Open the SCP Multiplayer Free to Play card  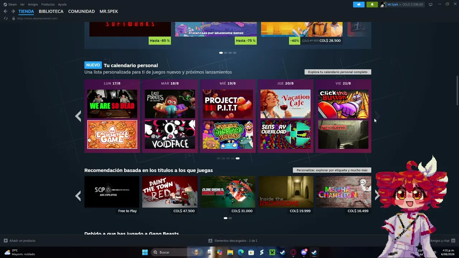112,195
